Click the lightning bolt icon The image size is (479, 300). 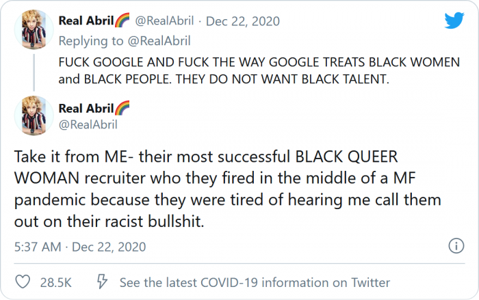102,282
